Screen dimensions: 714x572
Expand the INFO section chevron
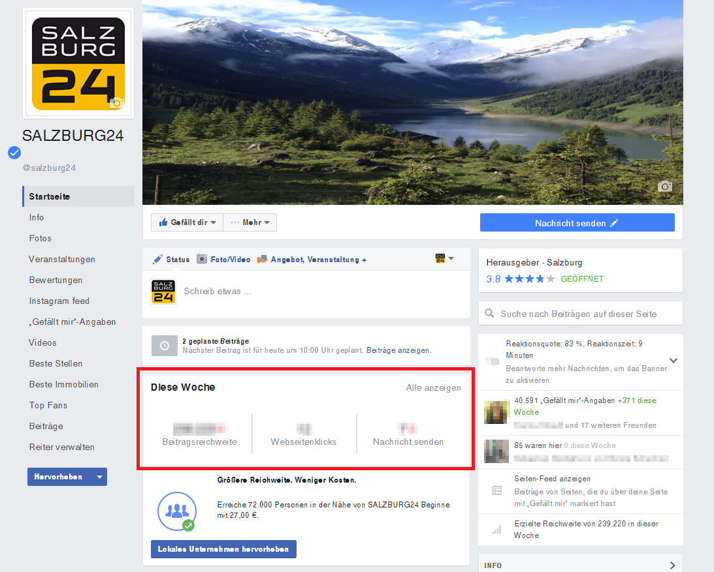pos(673,565)
